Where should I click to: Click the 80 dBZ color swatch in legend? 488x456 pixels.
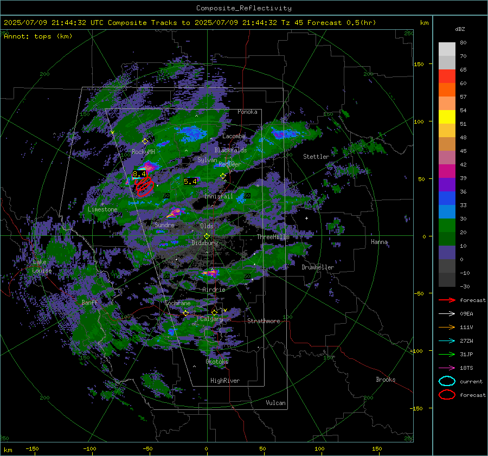point(447,49)
